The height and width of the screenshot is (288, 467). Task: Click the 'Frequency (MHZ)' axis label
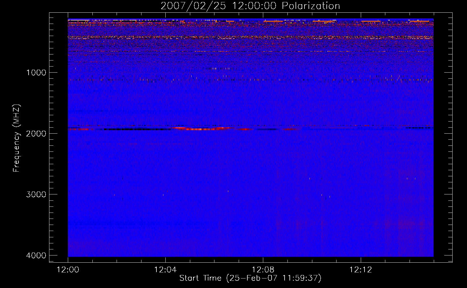click(17, 139)
